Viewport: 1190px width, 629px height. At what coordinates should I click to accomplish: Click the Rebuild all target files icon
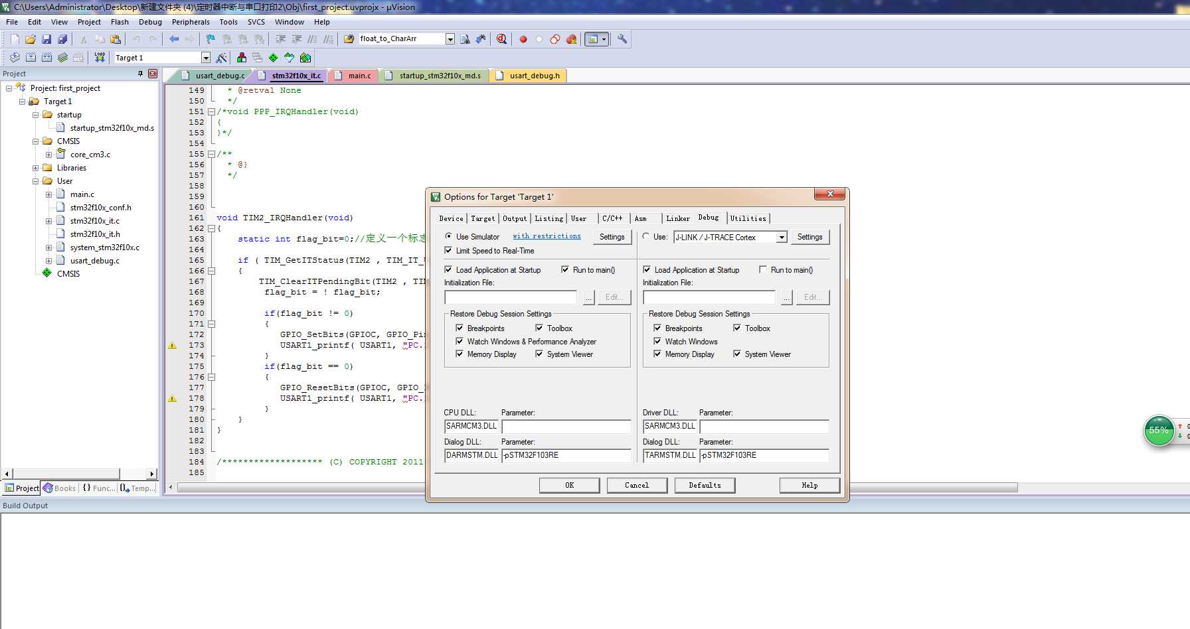point(46,58)
